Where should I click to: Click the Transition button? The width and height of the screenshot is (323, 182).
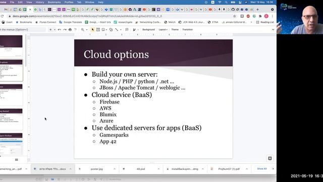click(187, 30)
